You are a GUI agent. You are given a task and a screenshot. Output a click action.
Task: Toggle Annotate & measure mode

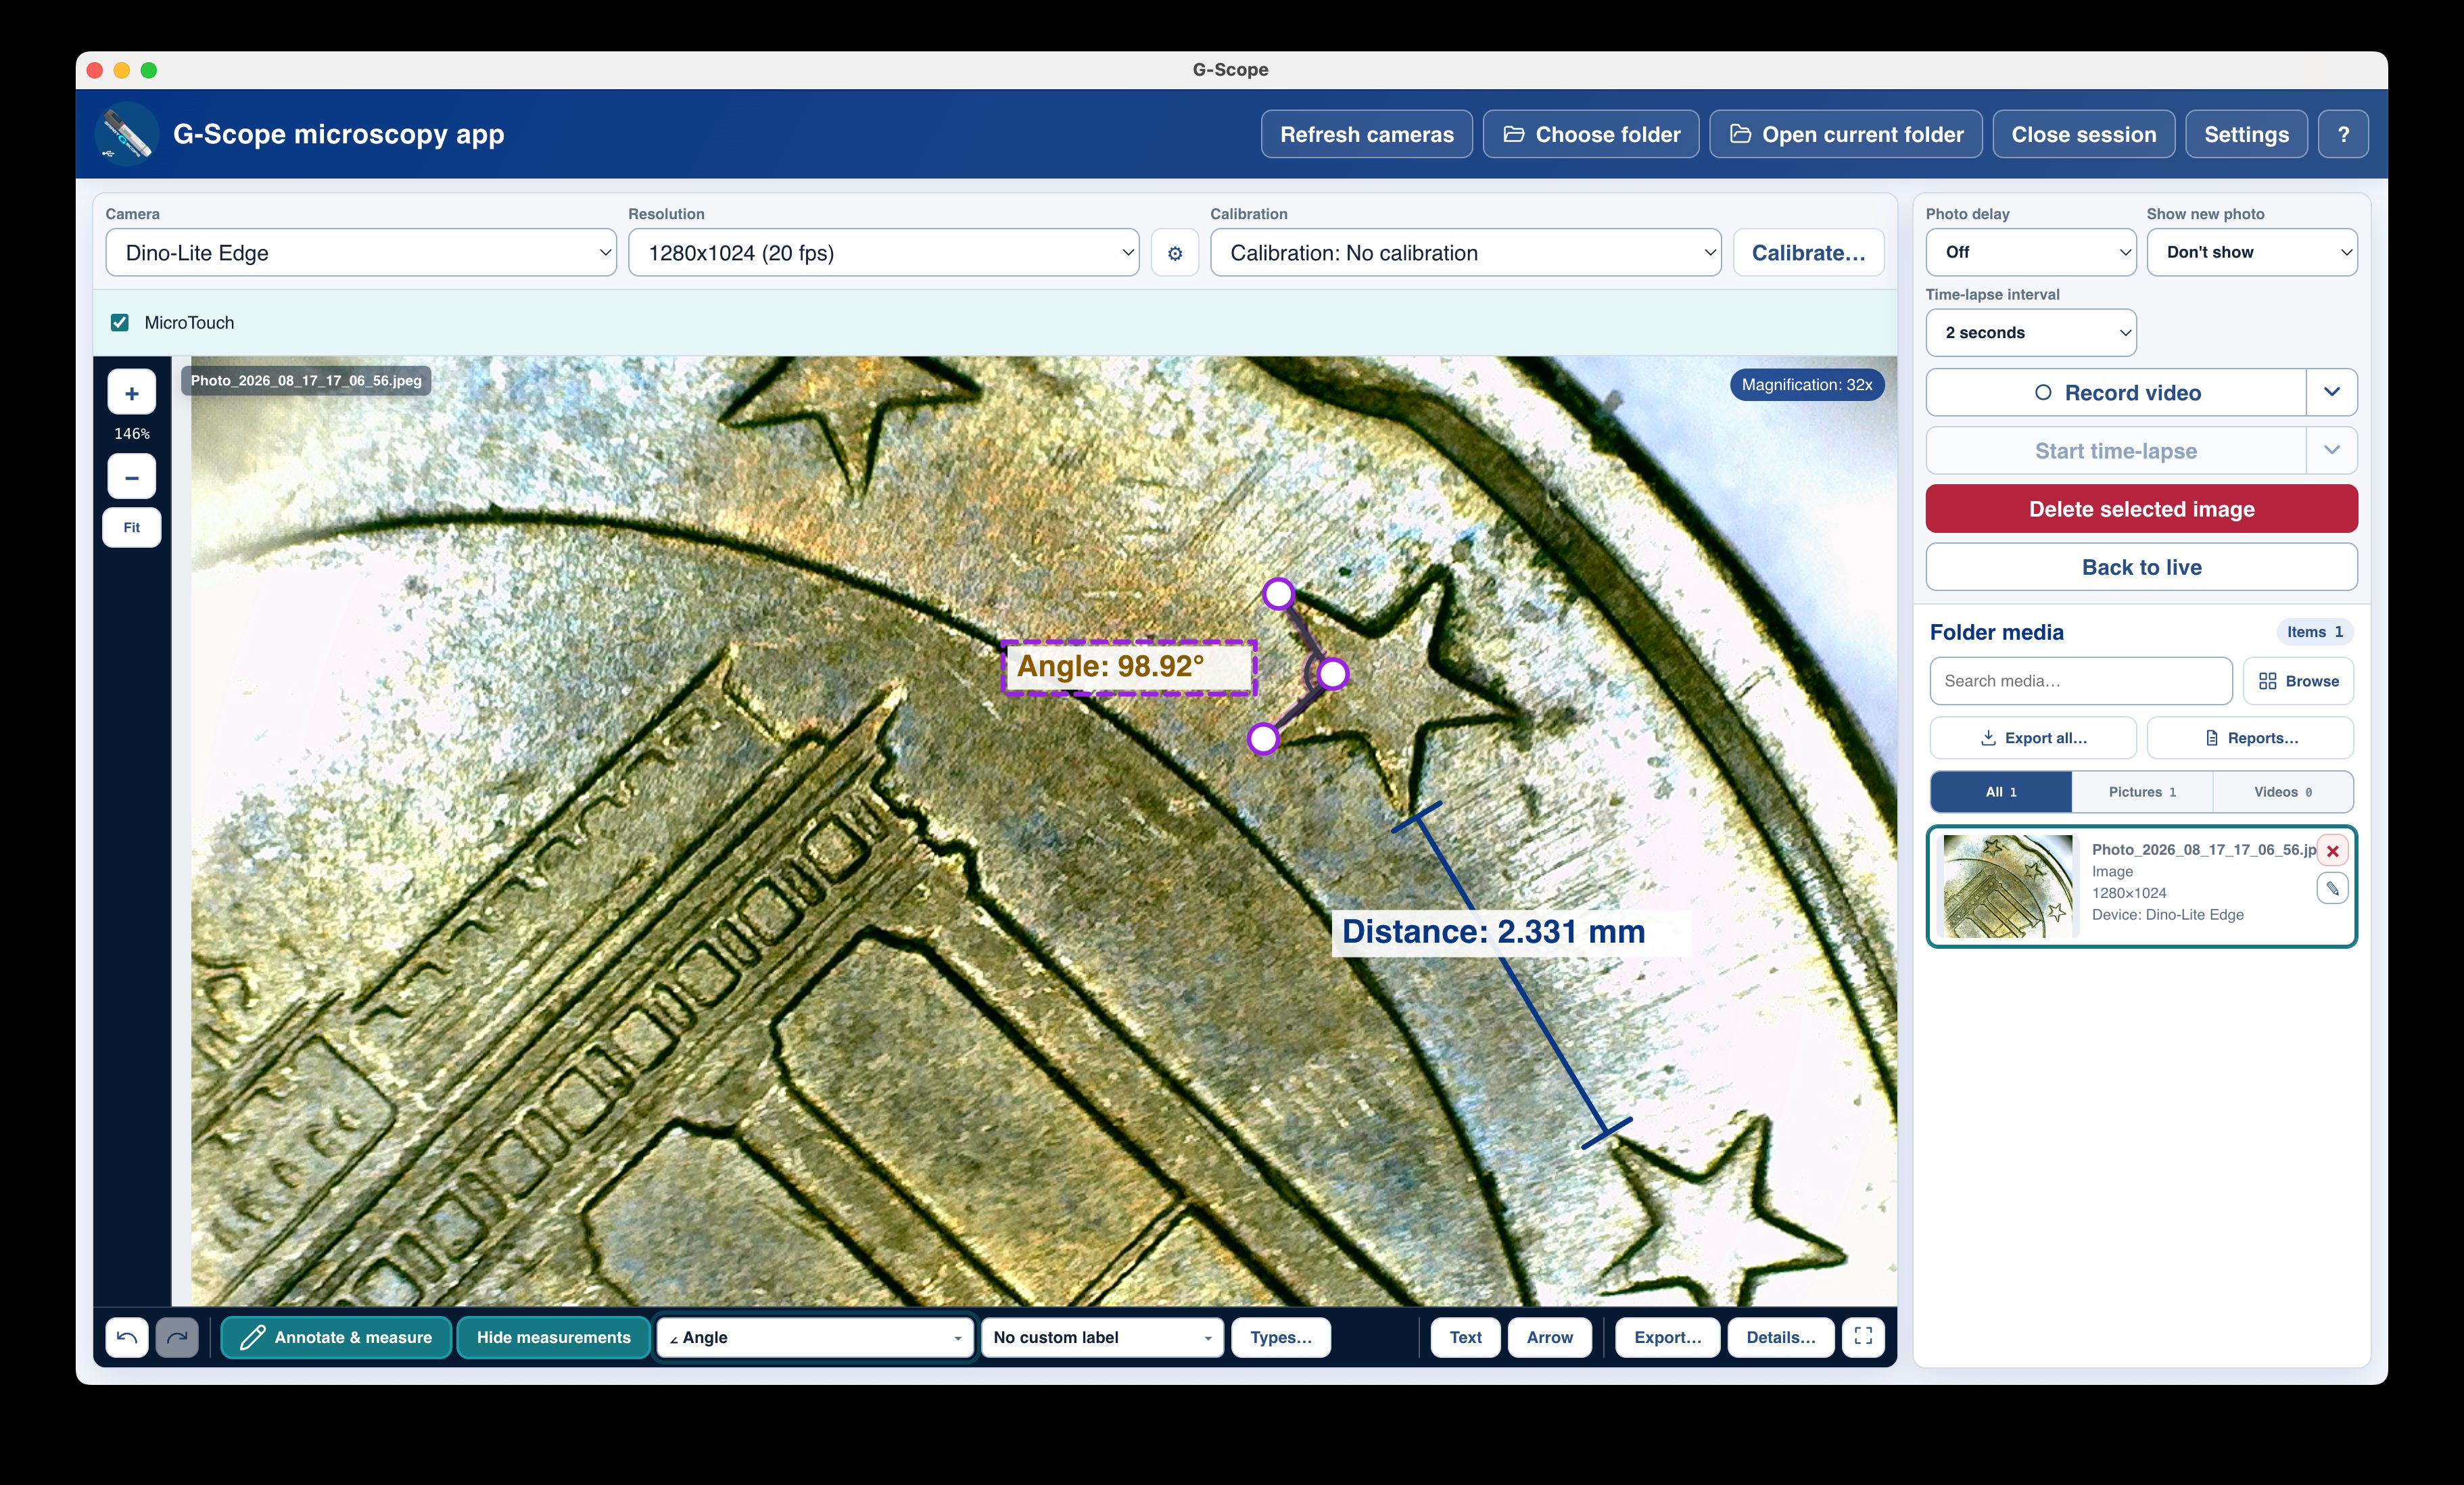point(336,1337)
